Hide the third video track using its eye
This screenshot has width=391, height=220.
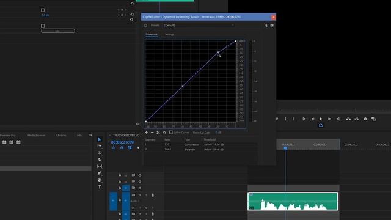(140, 188)
